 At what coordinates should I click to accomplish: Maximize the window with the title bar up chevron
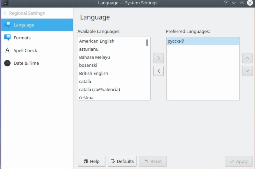242,3
